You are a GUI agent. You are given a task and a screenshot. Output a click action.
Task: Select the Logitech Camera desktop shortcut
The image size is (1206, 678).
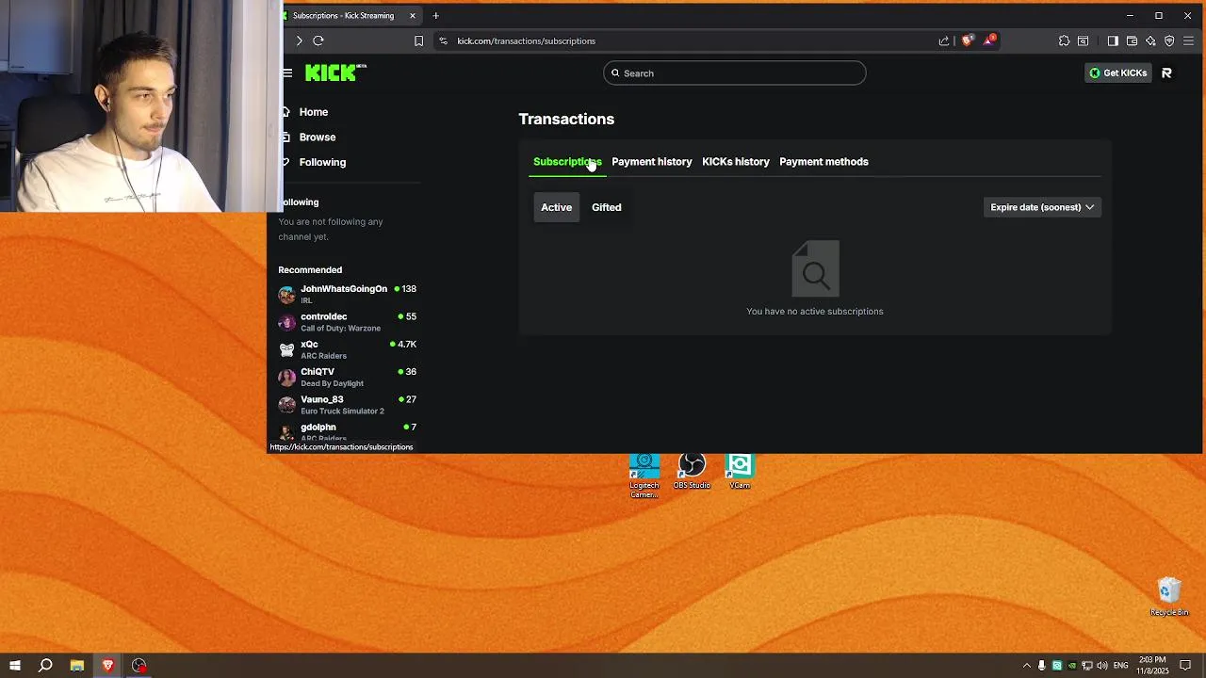[x=644, y=476]
